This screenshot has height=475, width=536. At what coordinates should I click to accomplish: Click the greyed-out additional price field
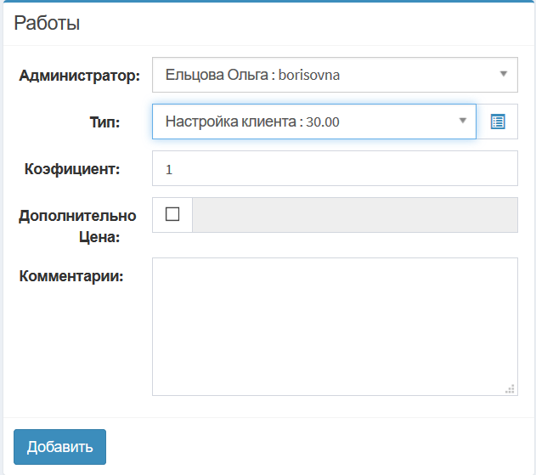click(x=355, y=215)
